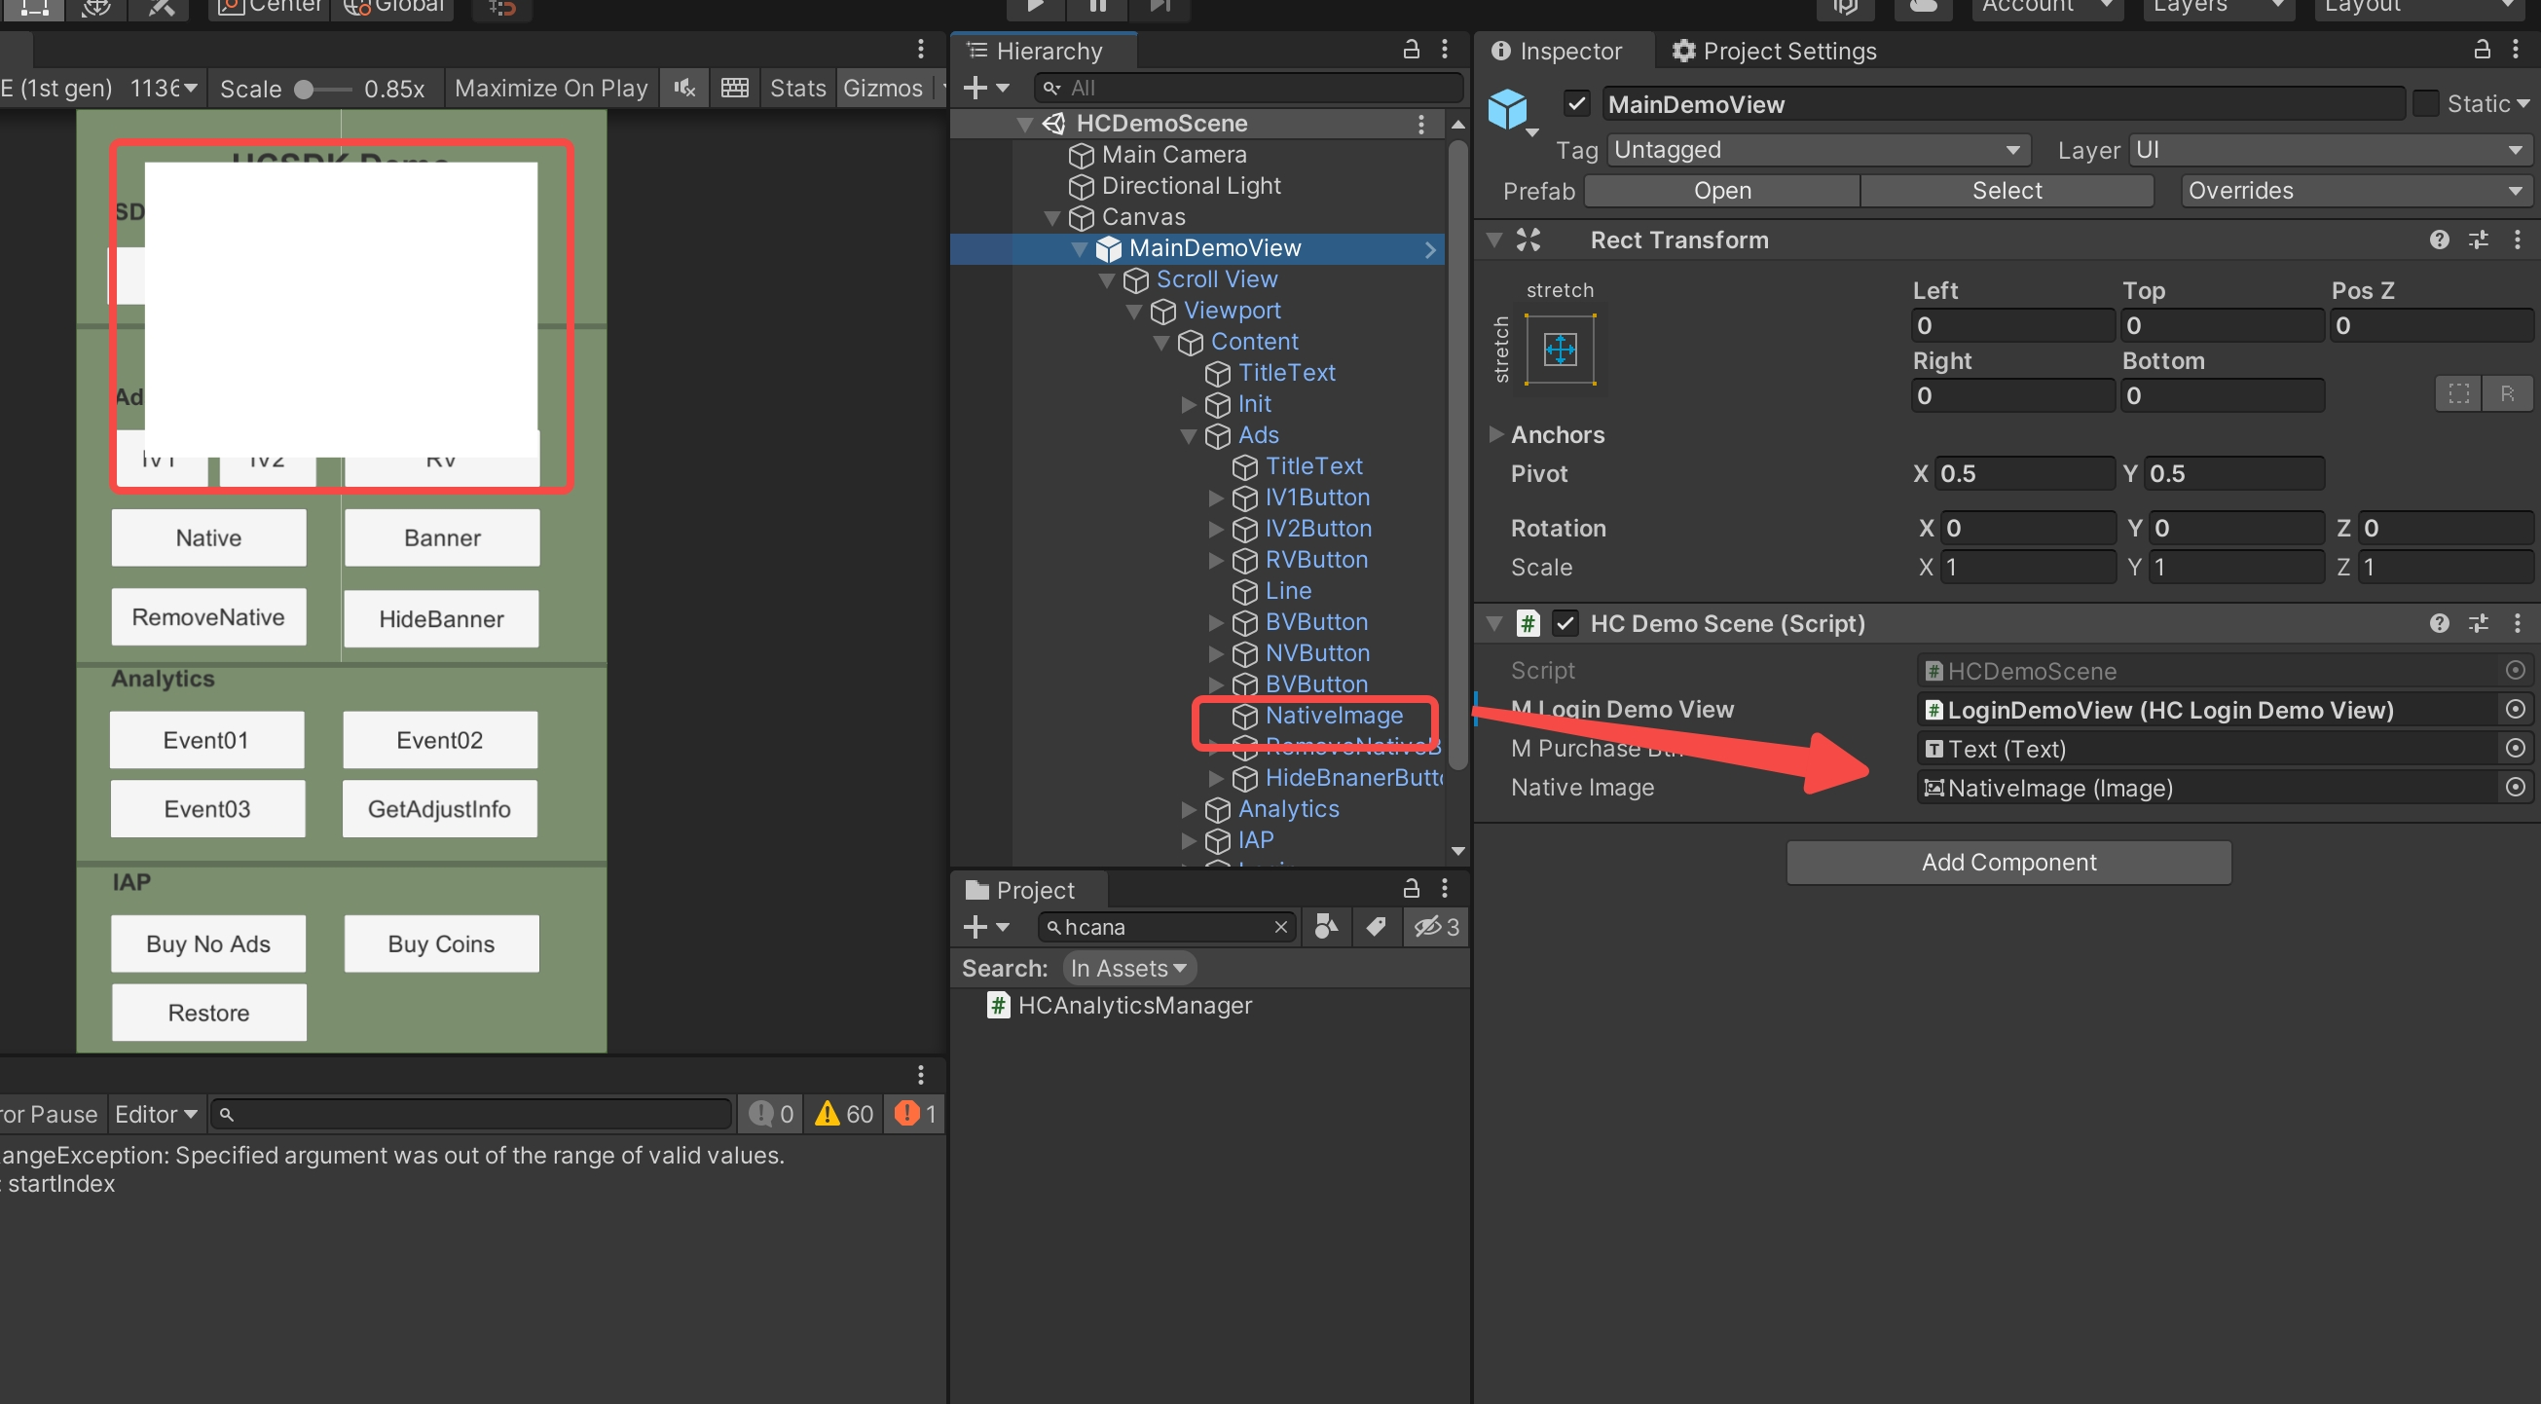Switch to the Project Settings tab
The width and height of the screenshot is (2541, 1404).
tap(1776, 51)
